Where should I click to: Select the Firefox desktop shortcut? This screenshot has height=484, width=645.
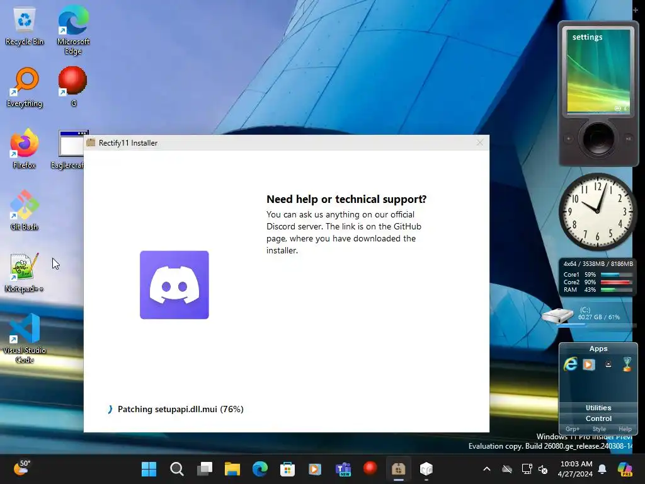pos(25,149)
